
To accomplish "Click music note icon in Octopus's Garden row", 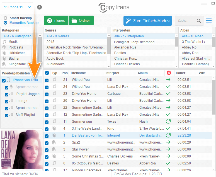I will coord(54,163).
